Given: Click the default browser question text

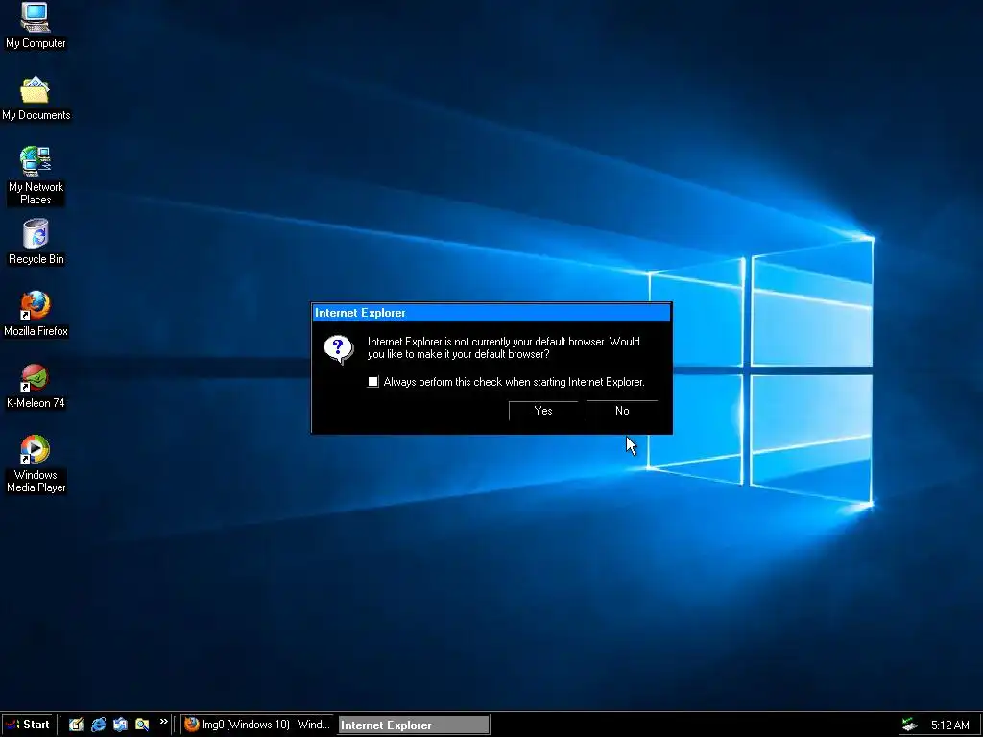Looking at the screenshot, I should point(503,347).
